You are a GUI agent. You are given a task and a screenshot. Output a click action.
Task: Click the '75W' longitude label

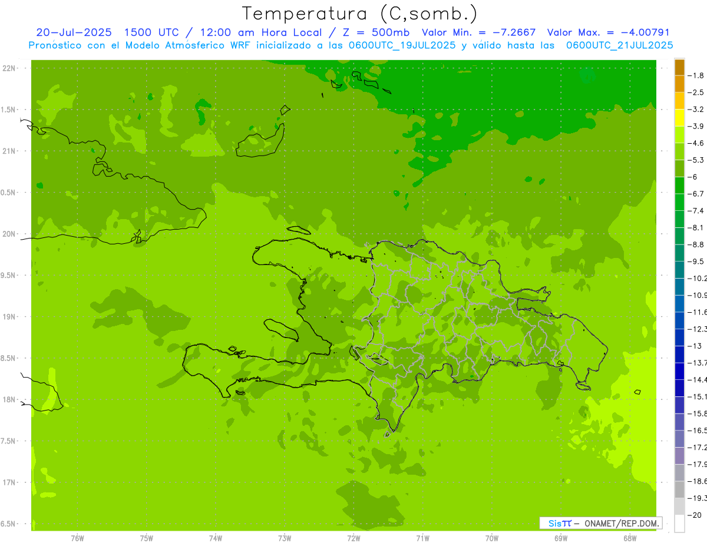147,538
